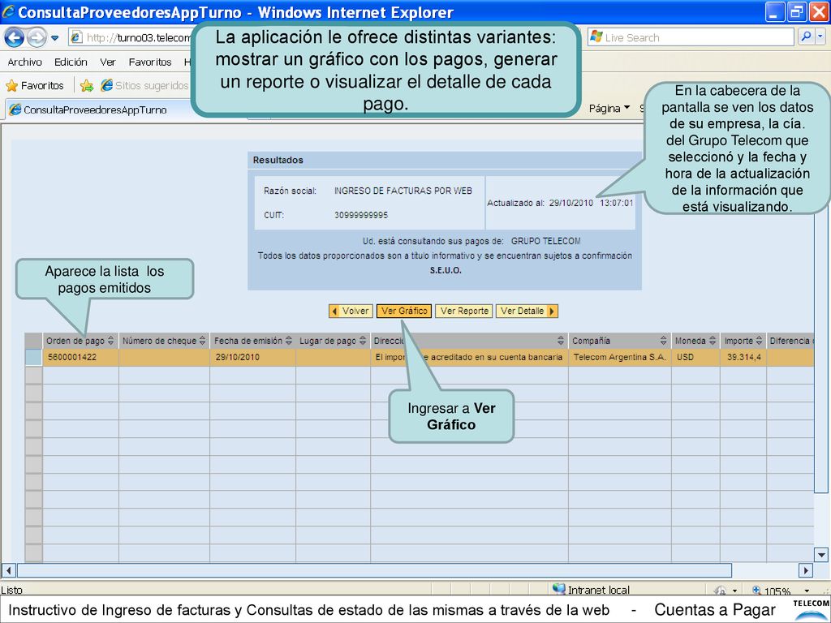
Task: Select row checkbox for order 5600001422
Action: tap(33, 358)
